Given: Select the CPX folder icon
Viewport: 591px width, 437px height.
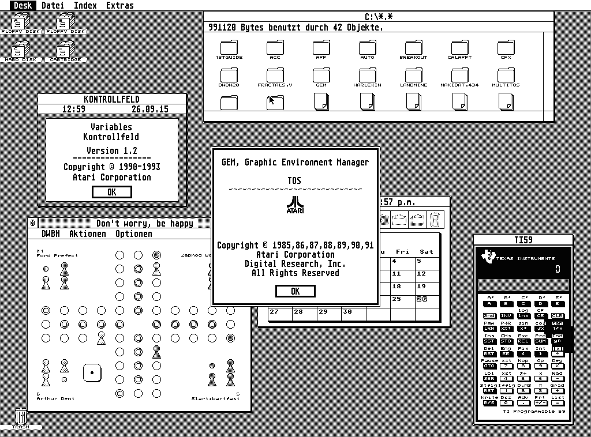Looking at the screenshot, I should (x=506, y=50).
